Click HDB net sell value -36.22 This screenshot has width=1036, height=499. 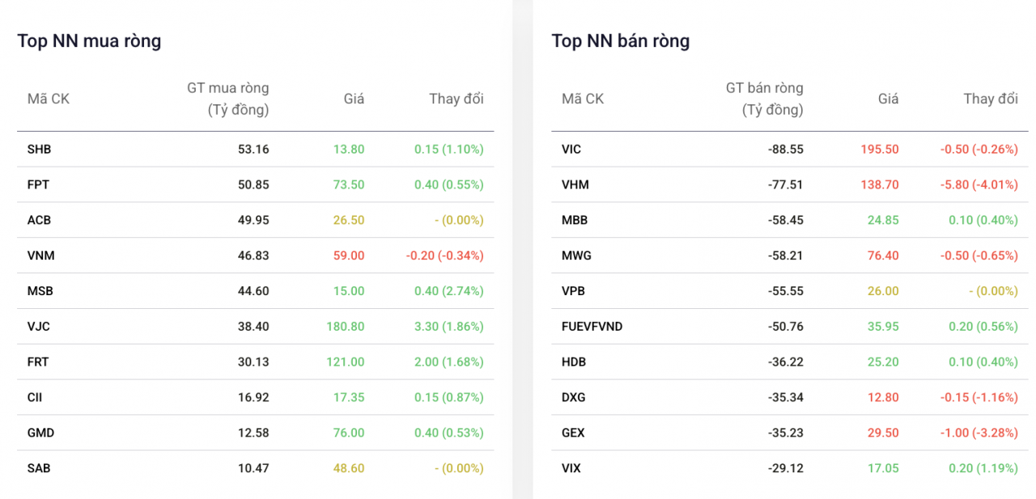786,362
